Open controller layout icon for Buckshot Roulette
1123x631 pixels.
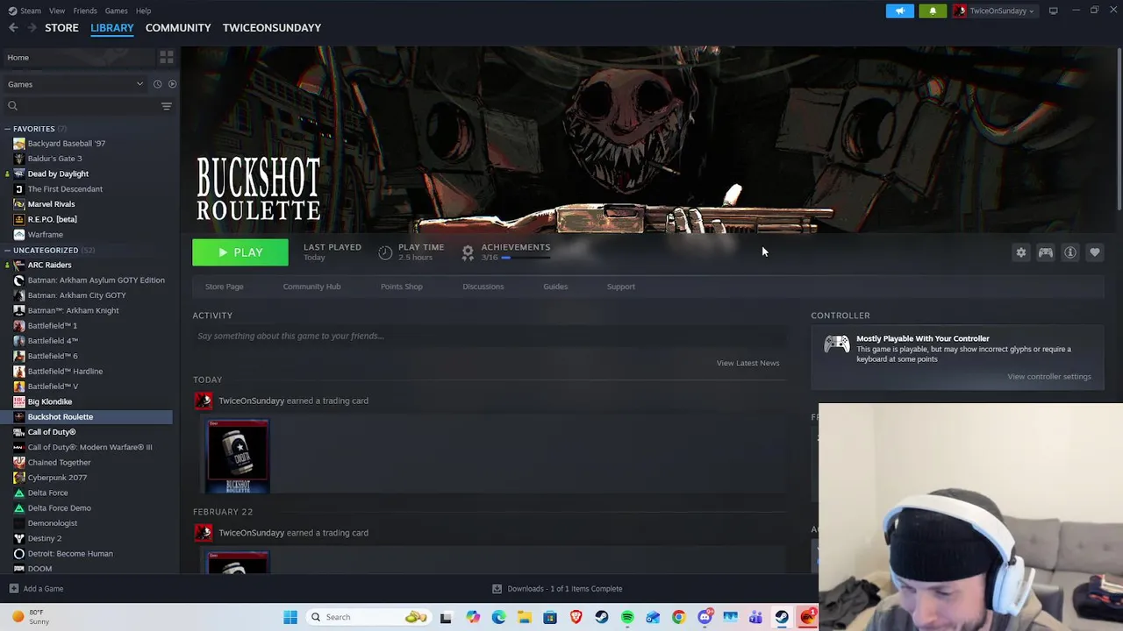coord(1046,252)
